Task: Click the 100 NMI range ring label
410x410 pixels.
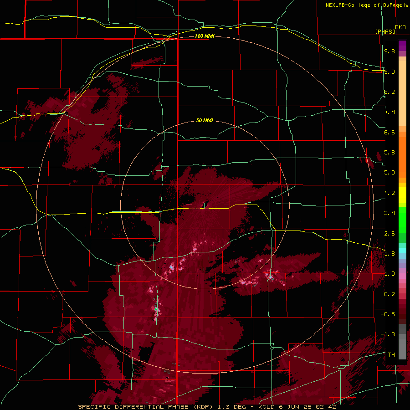Action: pos(205,36)
